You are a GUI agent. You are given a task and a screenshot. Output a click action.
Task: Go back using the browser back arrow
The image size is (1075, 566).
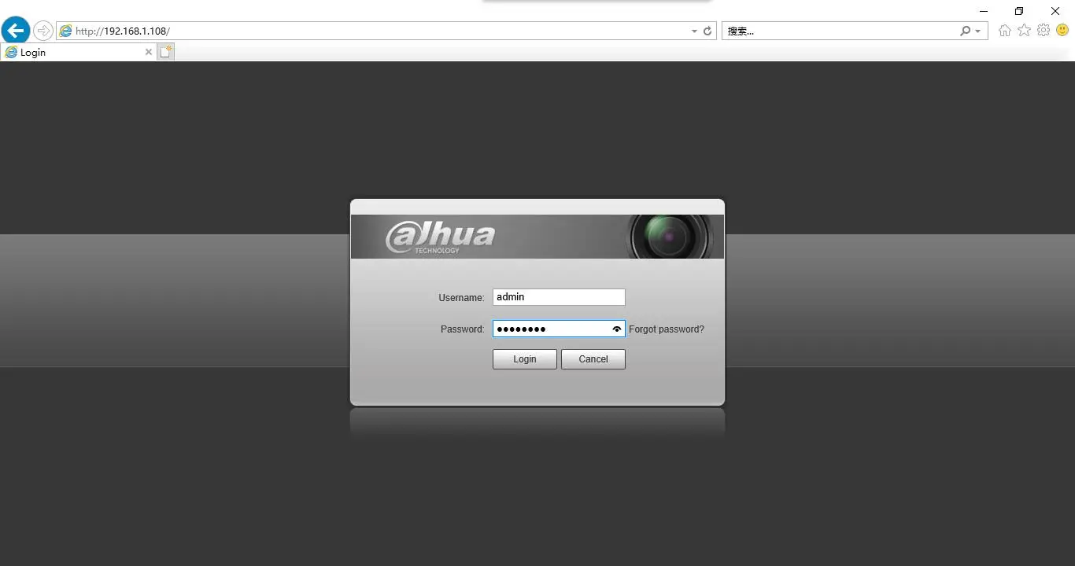pyautogui.click(x=16, y=31)
